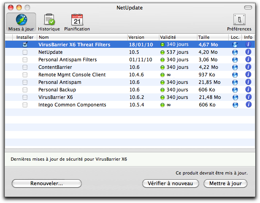Click the 937 Ko size value

click(x=207, y=75)
